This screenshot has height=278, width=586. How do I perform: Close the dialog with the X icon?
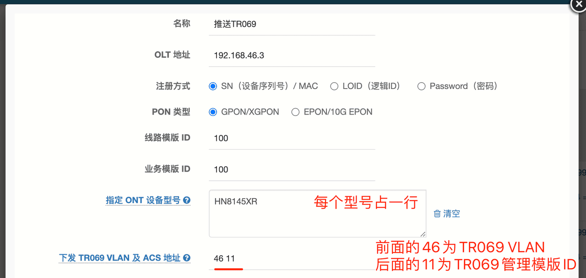[x=578, y=4]
